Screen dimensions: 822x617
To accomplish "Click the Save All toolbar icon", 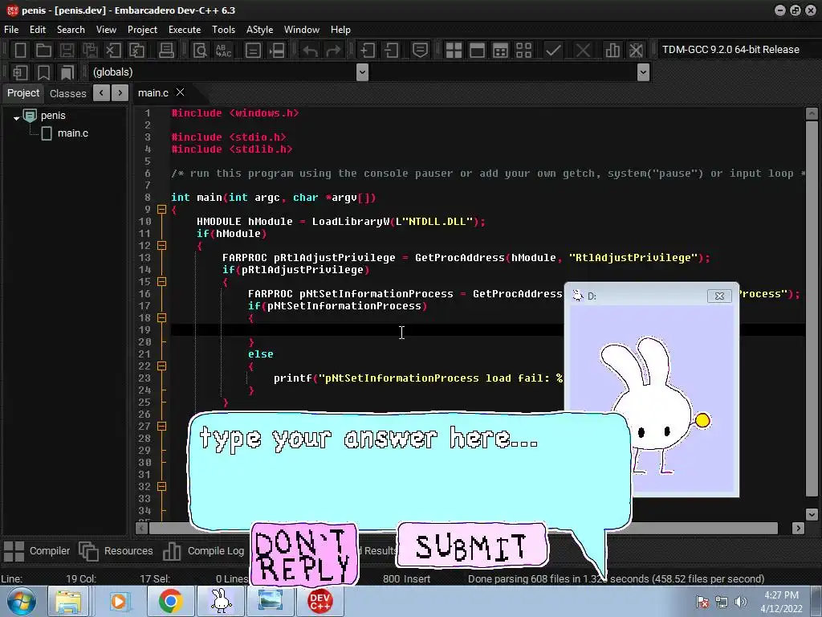I will pos(90,51).
